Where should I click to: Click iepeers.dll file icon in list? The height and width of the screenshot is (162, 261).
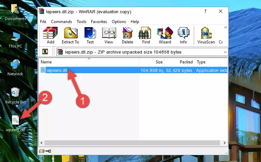click(43, 70)
